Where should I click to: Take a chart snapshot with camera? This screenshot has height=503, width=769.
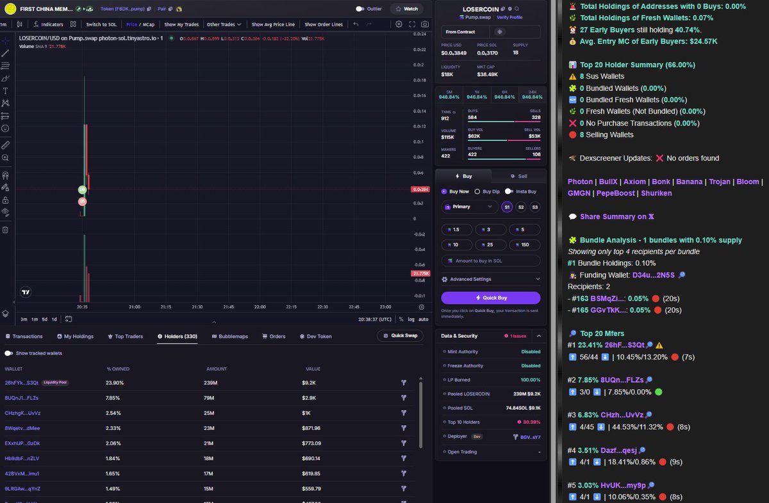[424, 24]
